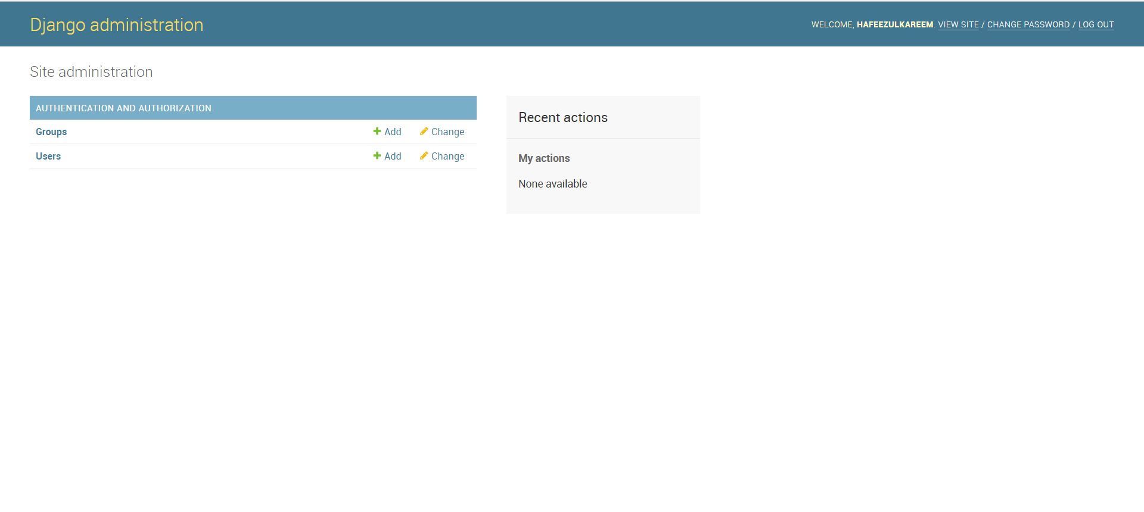This screenshot has width=1144, height=512.
Task: Select the HAFEEZULKAREEM username text
Action: (x=895, y=25)
